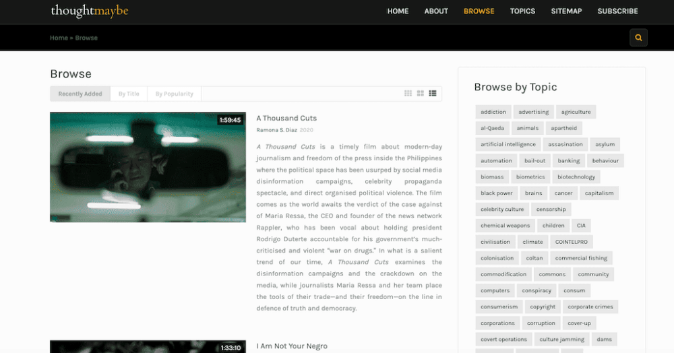Select the list view icon

coord(433,94)
